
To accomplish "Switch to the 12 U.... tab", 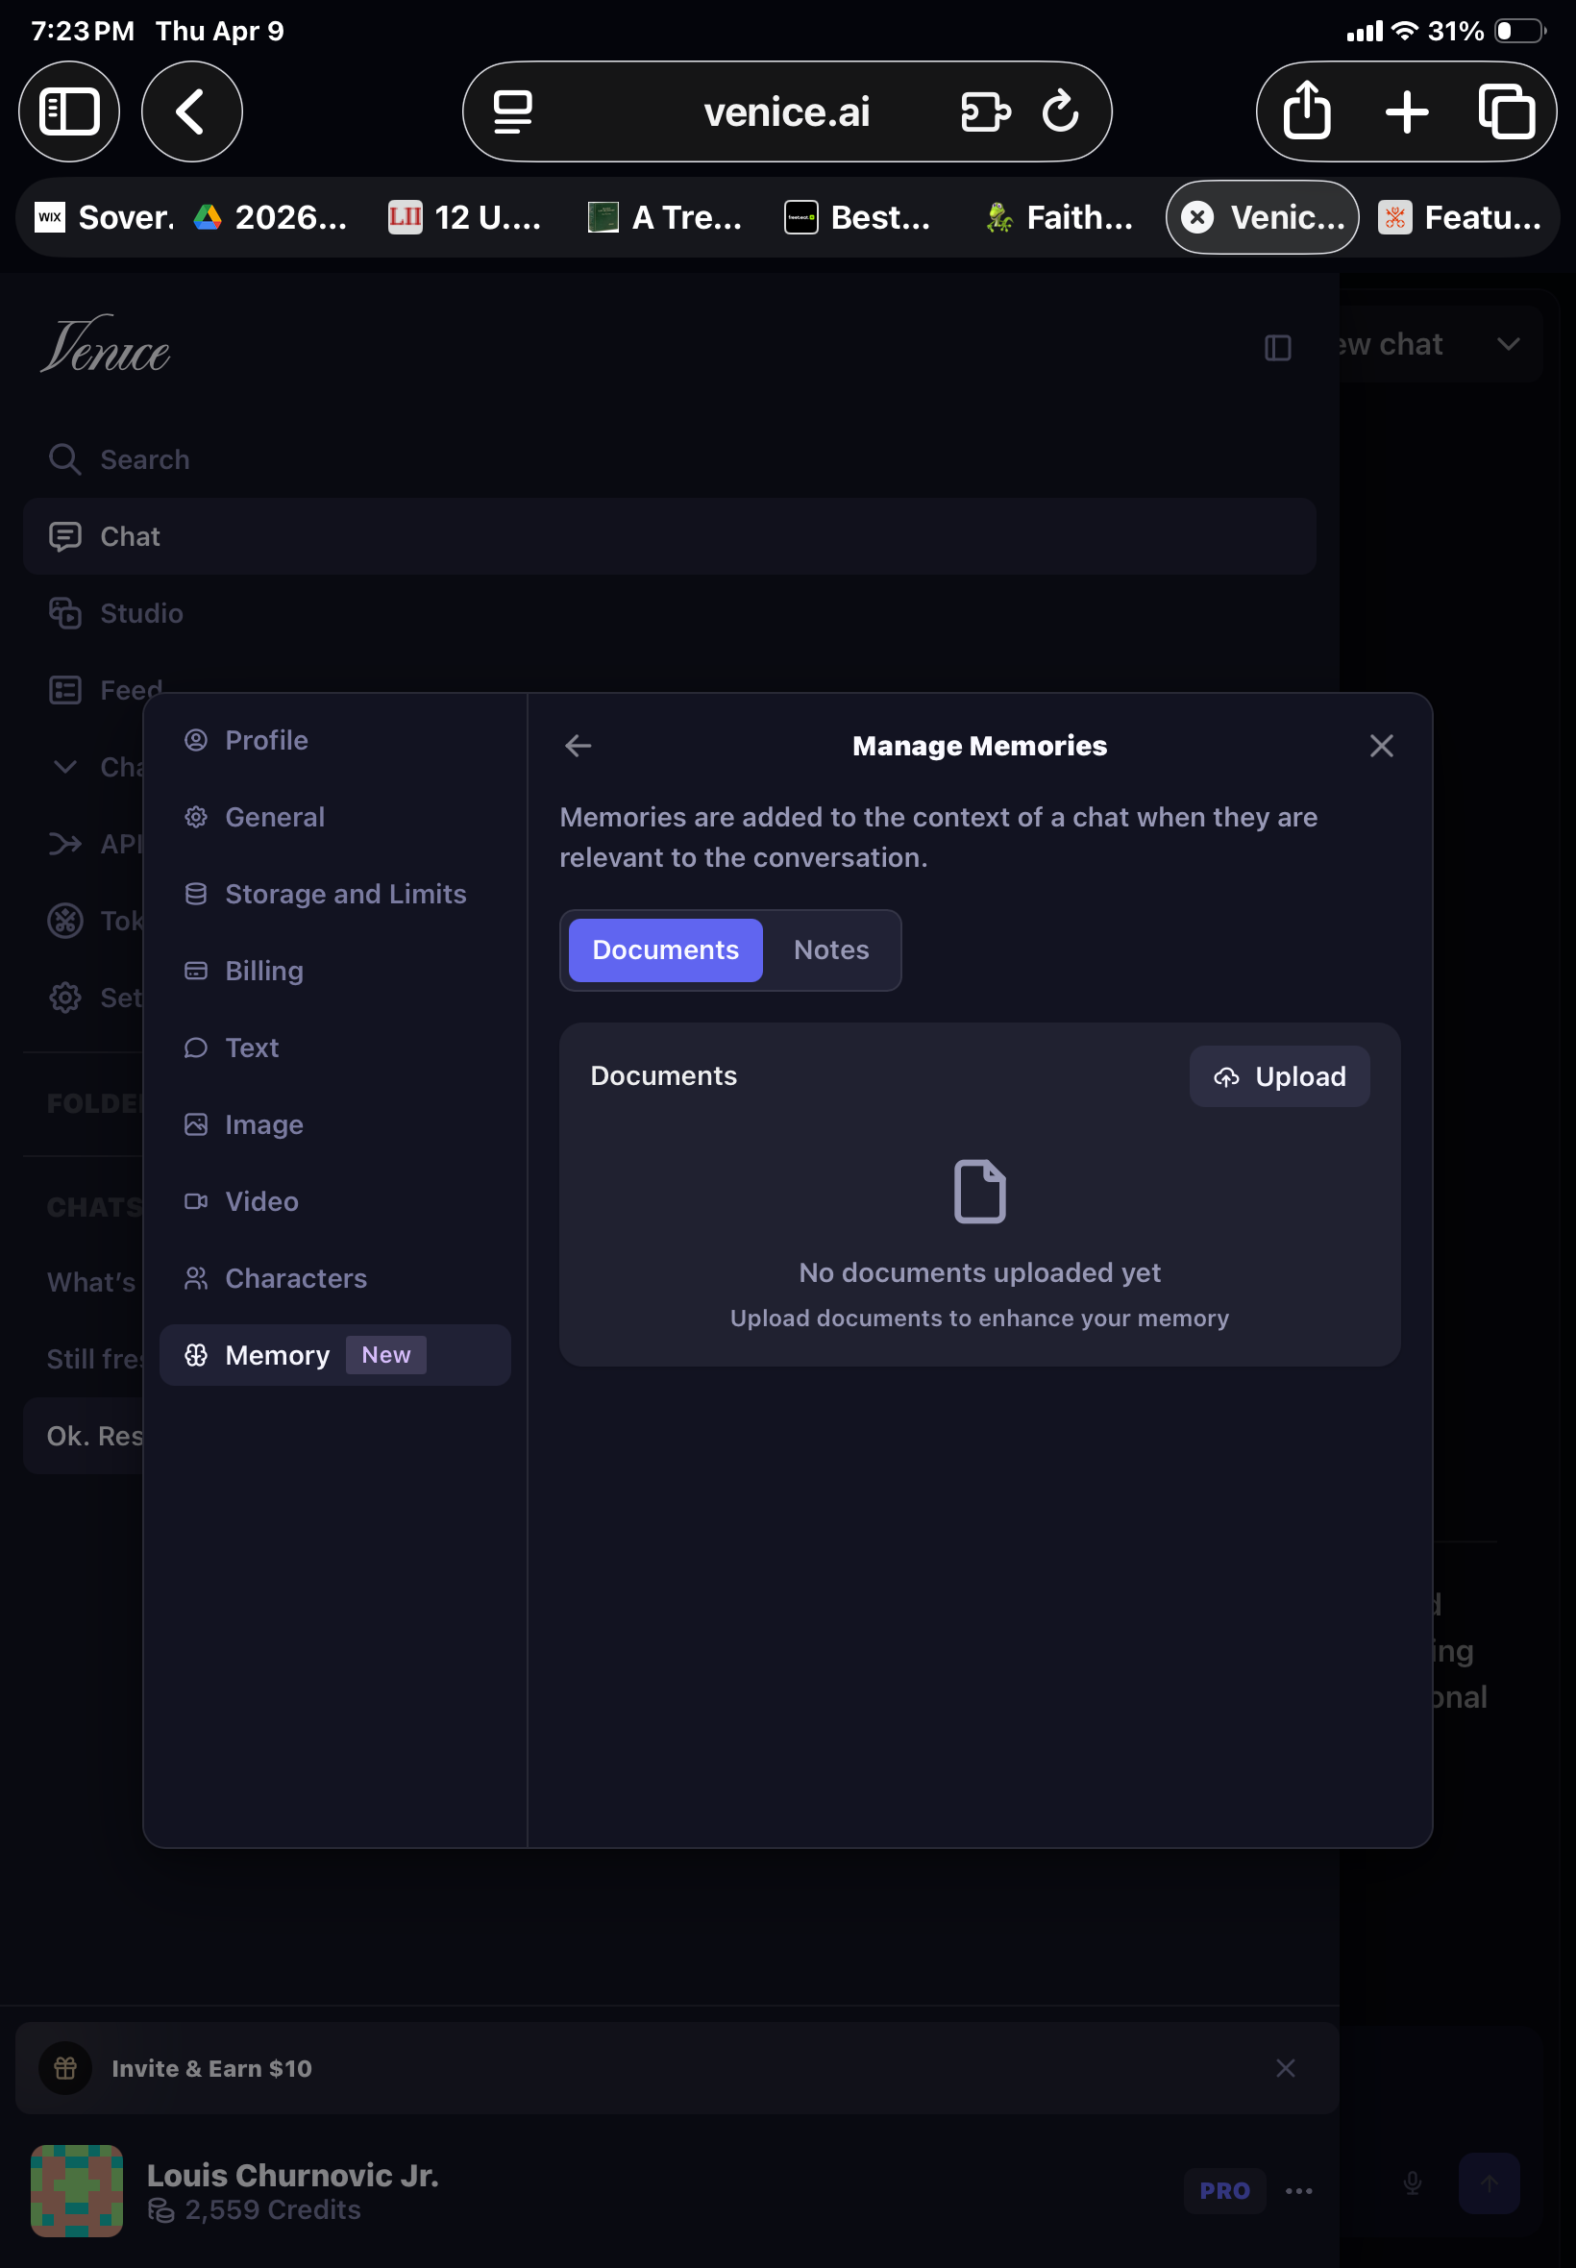I will pyautogui.click(x=464, y=217).
